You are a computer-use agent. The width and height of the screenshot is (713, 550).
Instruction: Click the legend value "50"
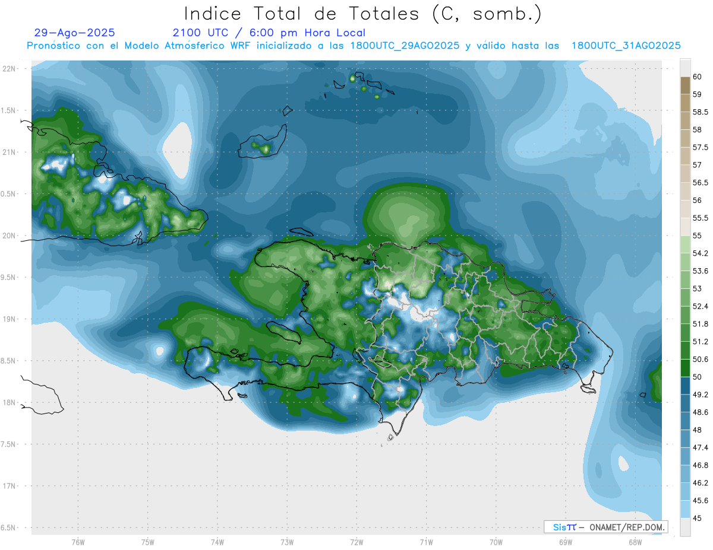click(x=698, y=377)
